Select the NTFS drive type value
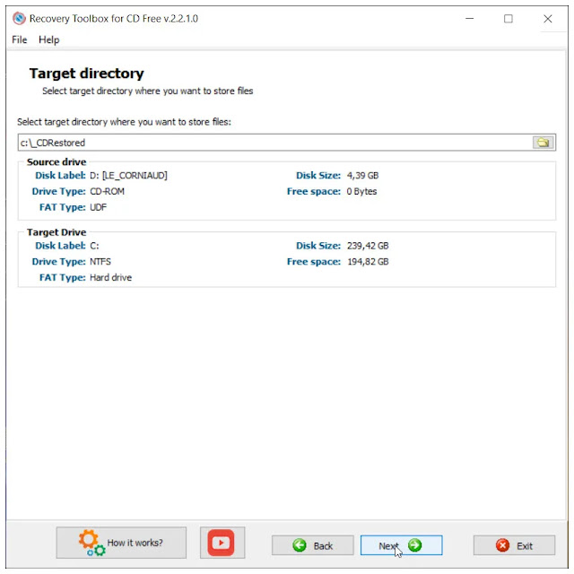The width and height of the screenshot is (574, 574). [100, 262]
